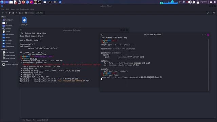This screenshot has width=217, height=122.
Task: Click the forward arrow in Thunar toolbar
Action: [6, 13]
